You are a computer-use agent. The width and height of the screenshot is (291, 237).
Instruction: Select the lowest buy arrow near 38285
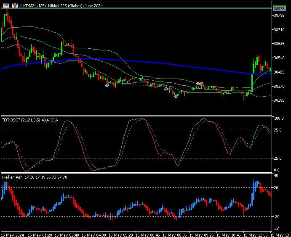tap(176, 96)
